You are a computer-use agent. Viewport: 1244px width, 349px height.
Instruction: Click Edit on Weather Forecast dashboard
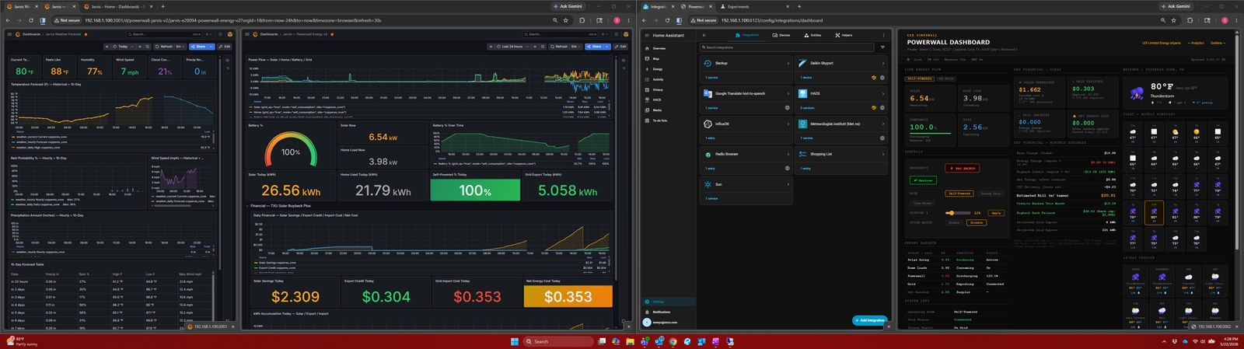click(x=224, y=47)
